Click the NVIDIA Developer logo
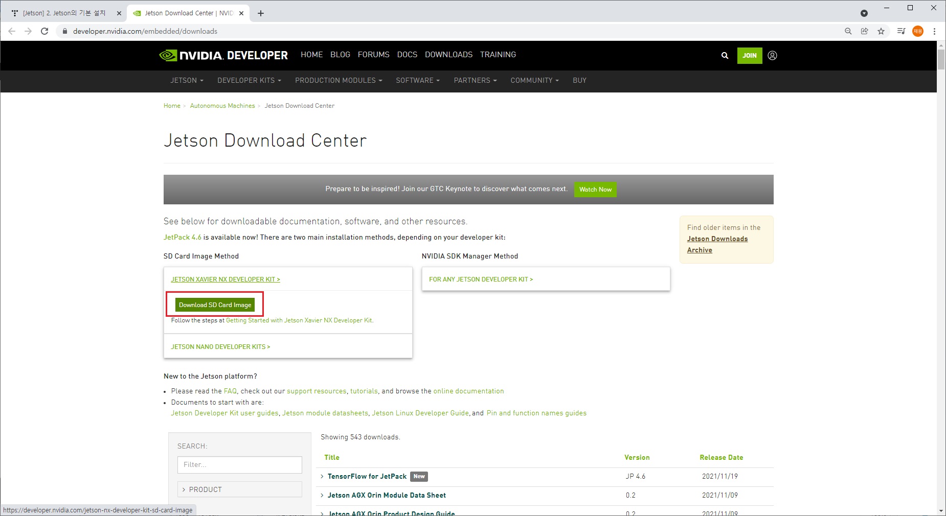The image size is (946, 516). 223,55
